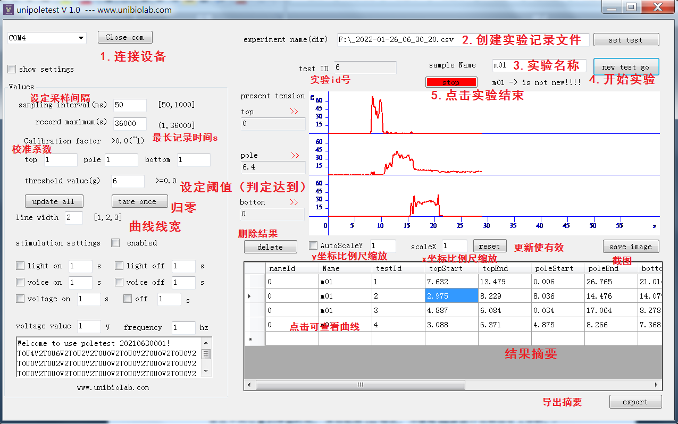
Task: Click the table horizontal scrollbar right arrow
Action: (x=658, y=385)
